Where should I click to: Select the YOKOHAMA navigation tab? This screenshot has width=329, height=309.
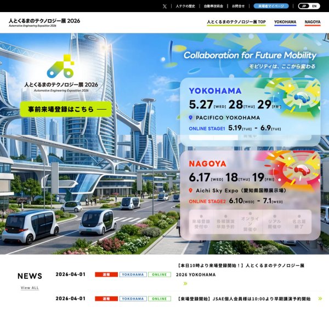pyautogui.click(x=285, y=22)
